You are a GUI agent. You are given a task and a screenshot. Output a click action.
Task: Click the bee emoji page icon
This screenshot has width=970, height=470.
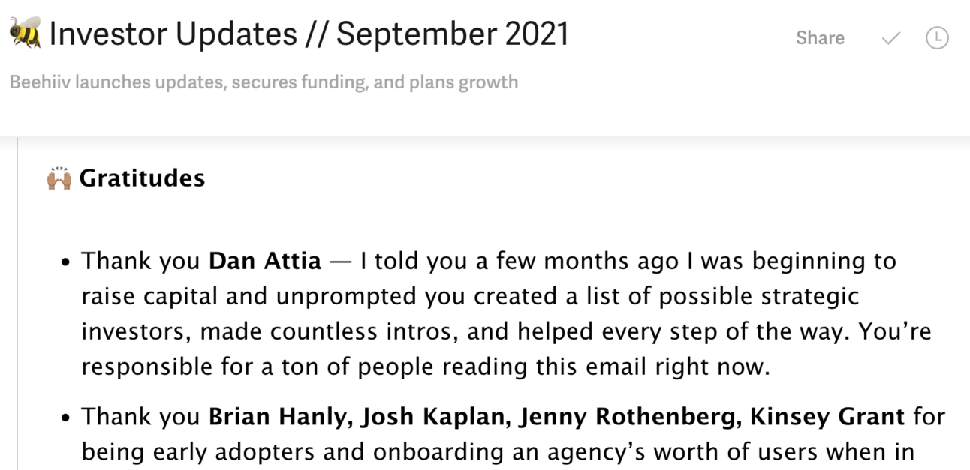coord(25,34)
